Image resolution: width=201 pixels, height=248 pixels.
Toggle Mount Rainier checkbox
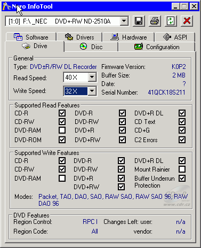click(x=182, y=169)
